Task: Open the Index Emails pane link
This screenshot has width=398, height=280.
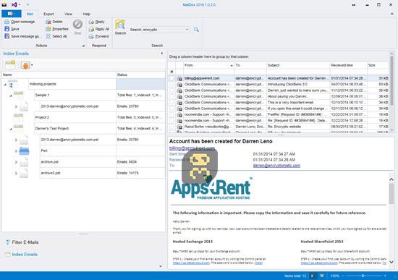Action: (x=25, y=254)
